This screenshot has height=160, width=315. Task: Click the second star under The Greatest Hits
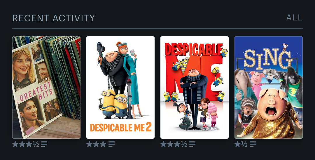pyautogui.click(x=22, y=144)
